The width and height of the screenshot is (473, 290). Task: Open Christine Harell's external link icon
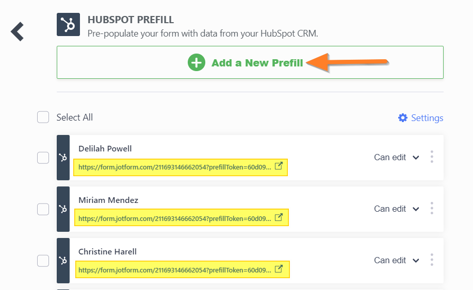pyautogui.click(x=279, y=269)
